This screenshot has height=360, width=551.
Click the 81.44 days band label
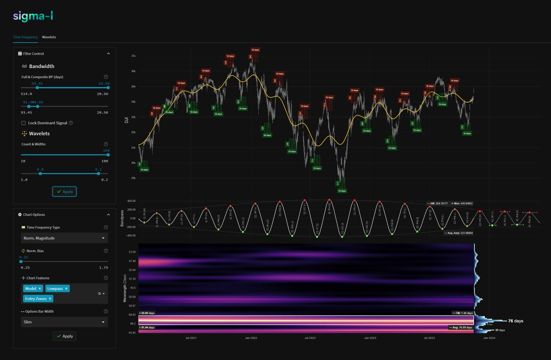click(147, 327)
